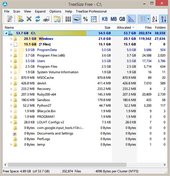Click the [7 Files] document icon
Viewport: 170px width, 176px height.
tap(15, 44)
